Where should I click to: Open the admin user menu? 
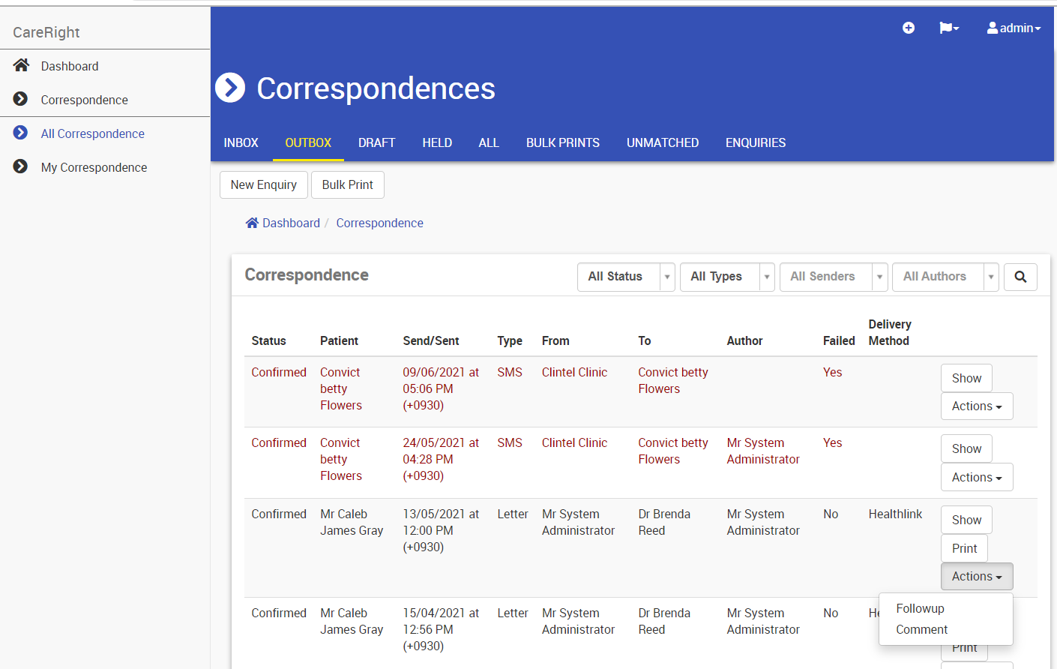pos(1014,28)
